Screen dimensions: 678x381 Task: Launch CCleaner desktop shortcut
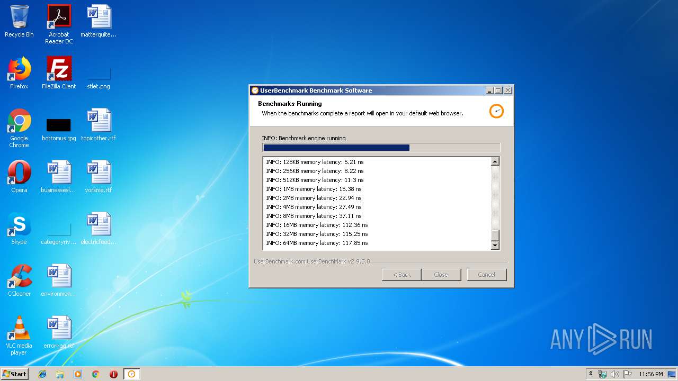19,280
